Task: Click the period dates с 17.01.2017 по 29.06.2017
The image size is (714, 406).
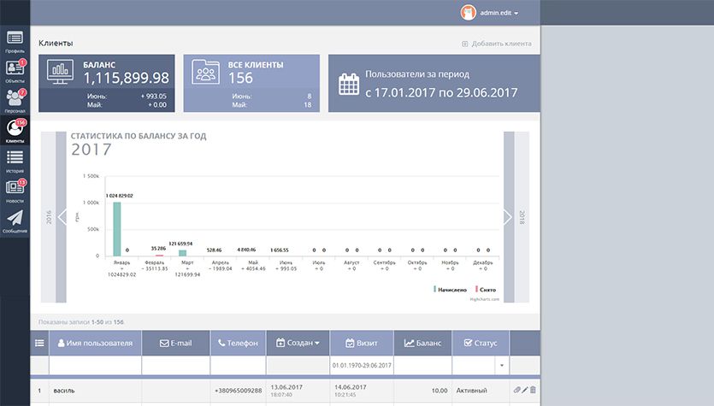Action: tap(441, 93)
